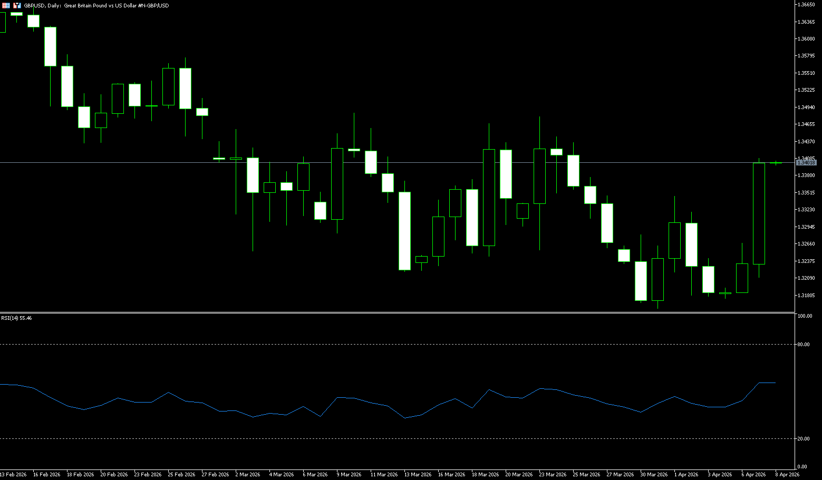Select the RSI(14) 55.46 indicator label
This screenshot has height=480, width=822.
[16, 318]
